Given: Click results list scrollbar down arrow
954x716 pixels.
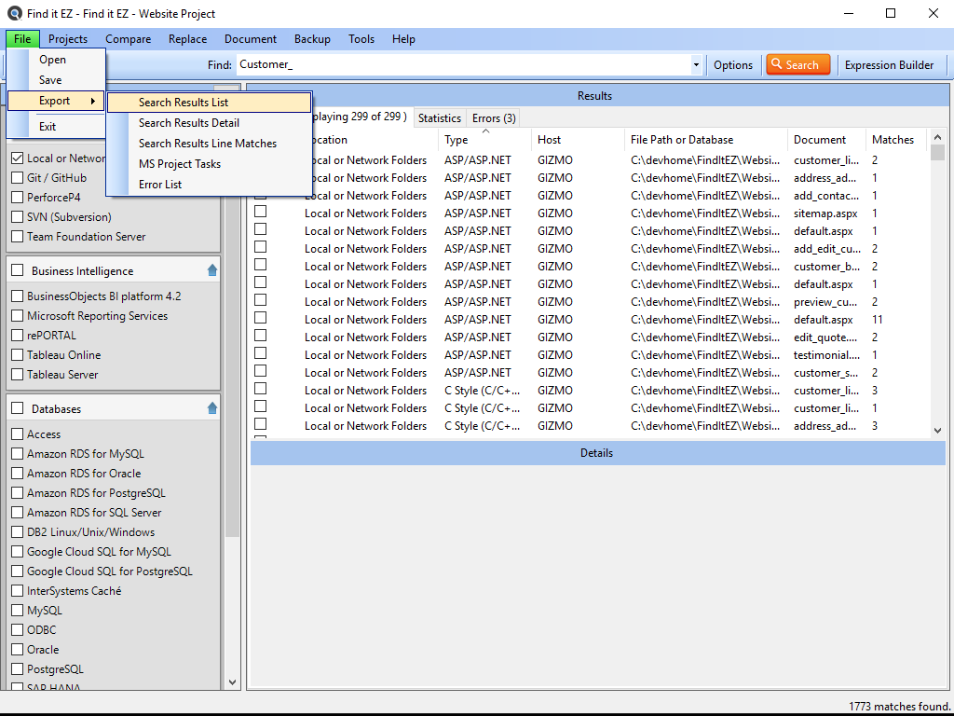Looking at the screenshot, I should coord(937,431).
